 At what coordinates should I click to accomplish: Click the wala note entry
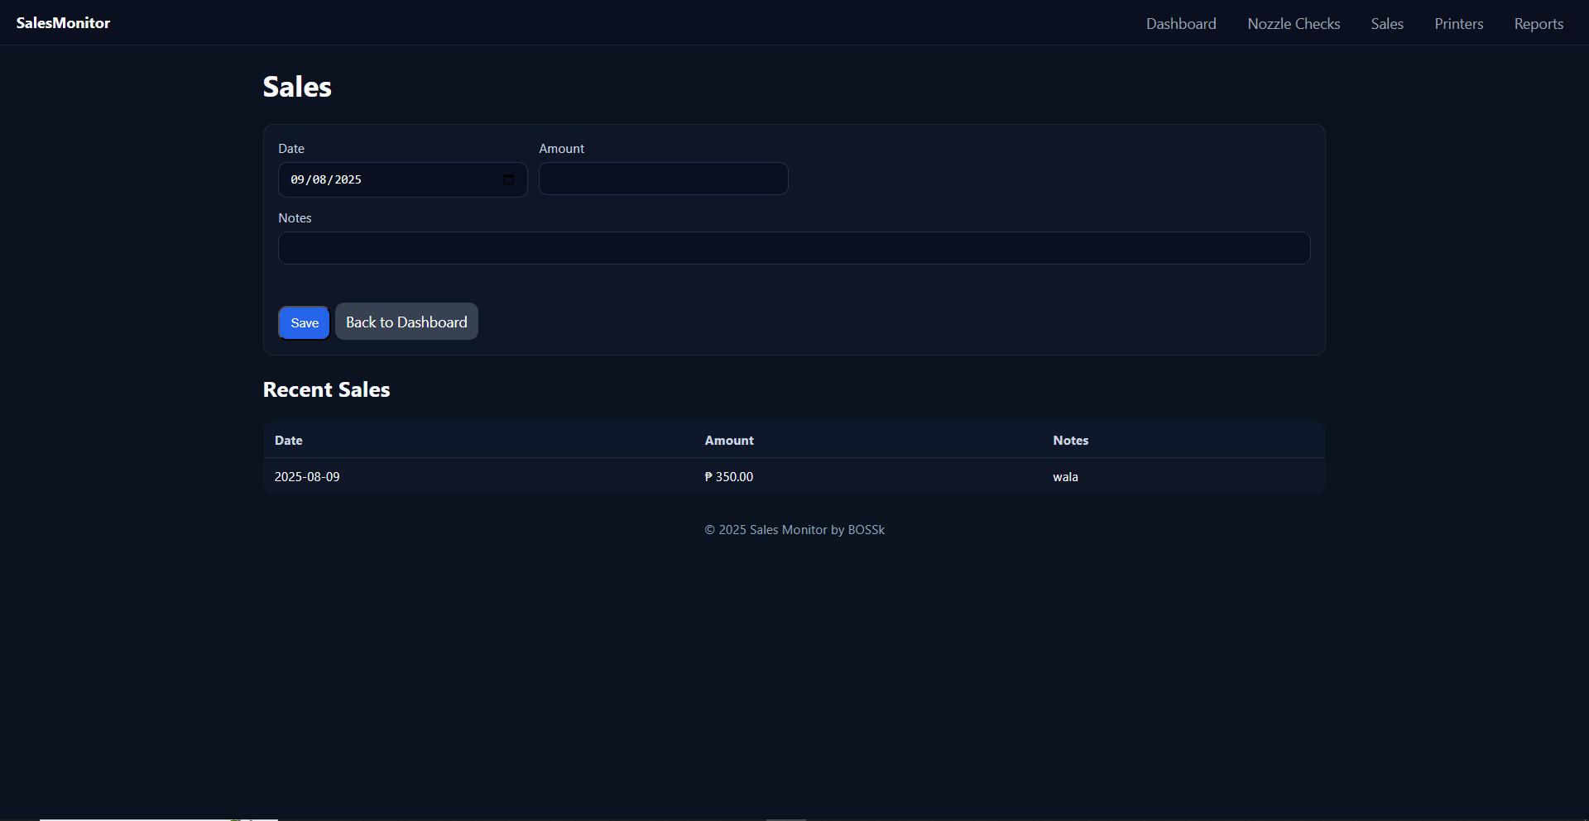[x=1064, y=476]
